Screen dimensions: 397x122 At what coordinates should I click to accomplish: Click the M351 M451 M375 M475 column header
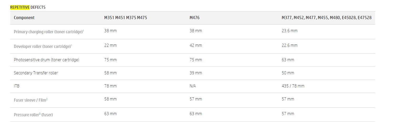click(x=125, y=18)
